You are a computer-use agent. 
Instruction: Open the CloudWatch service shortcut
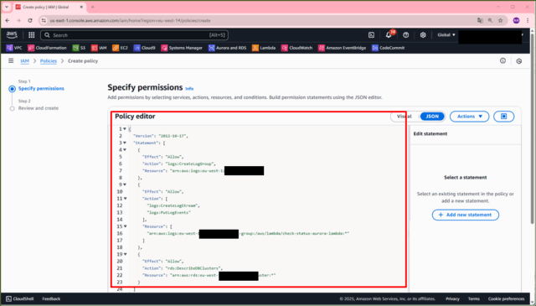[x=296, y=48]
